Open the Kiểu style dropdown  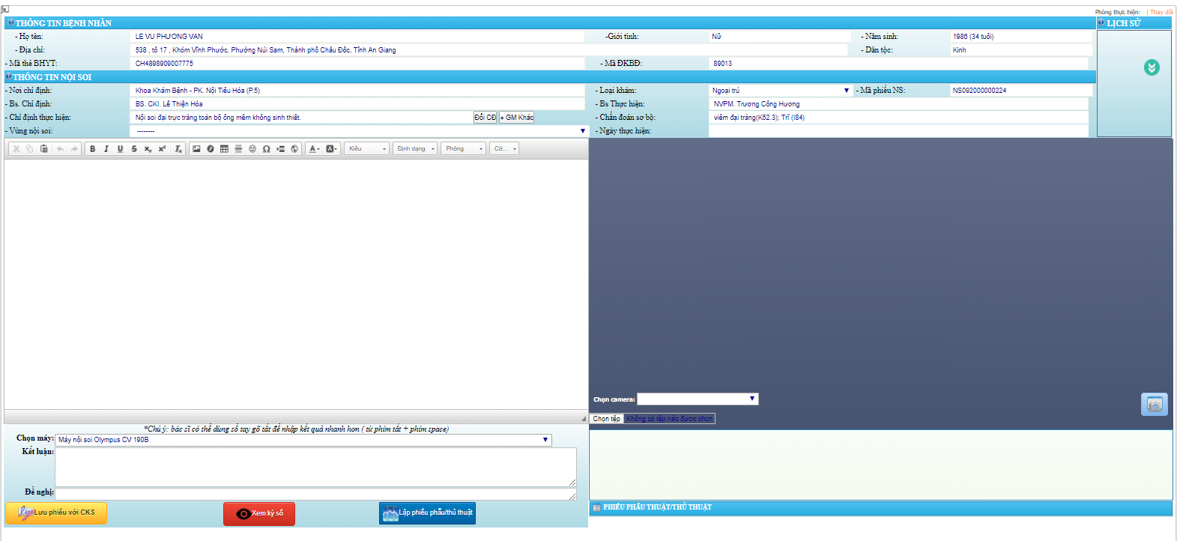click(x=366, y=149)
